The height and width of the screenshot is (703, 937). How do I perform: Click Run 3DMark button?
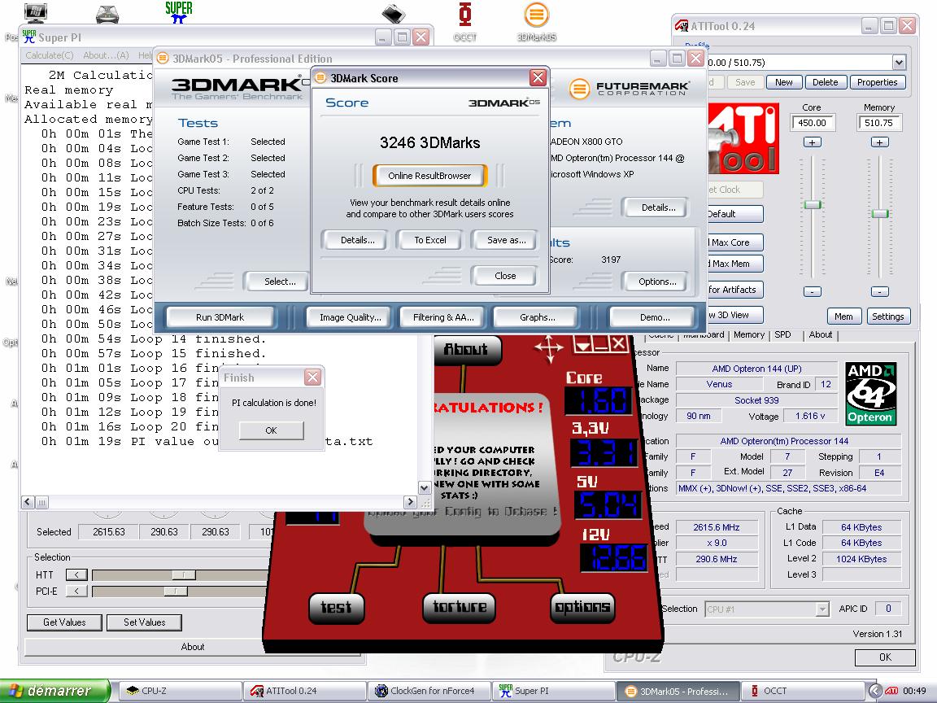[x=220, y=317]
